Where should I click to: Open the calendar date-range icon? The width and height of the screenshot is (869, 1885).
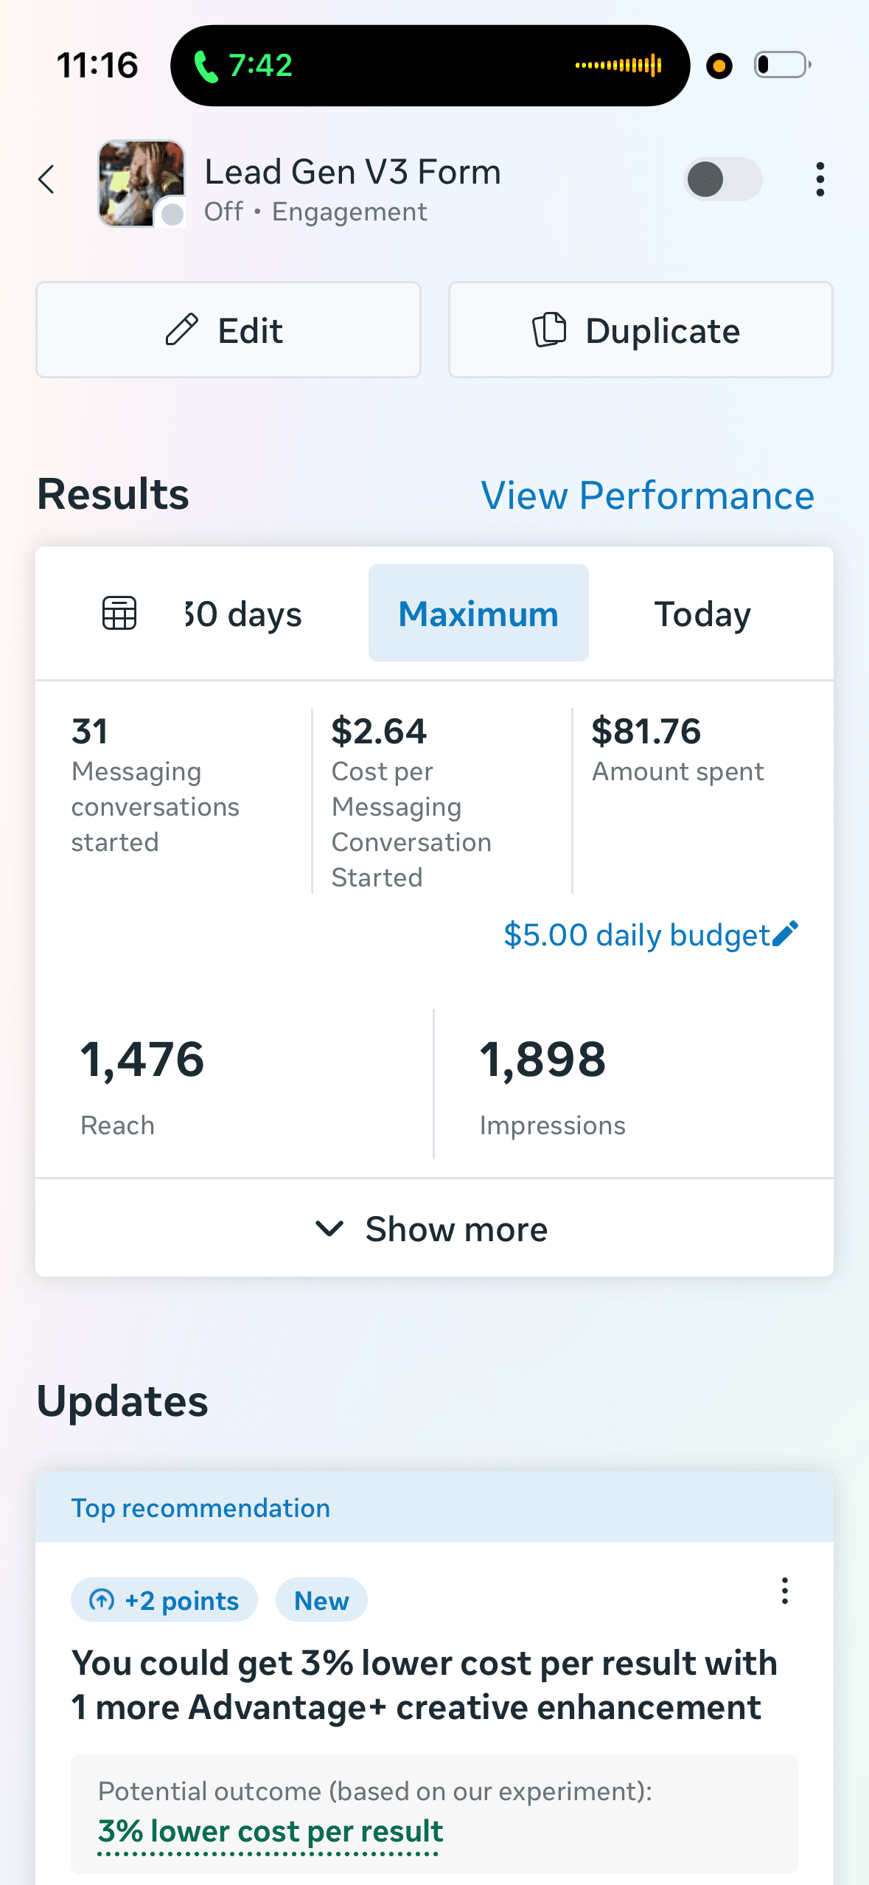(119, 613)
